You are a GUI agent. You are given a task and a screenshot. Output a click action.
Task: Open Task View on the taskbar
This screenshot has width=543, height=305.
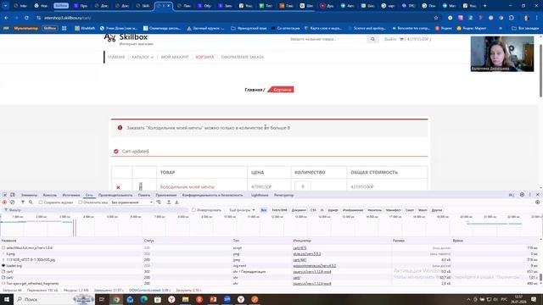click(x=102, y=299)
